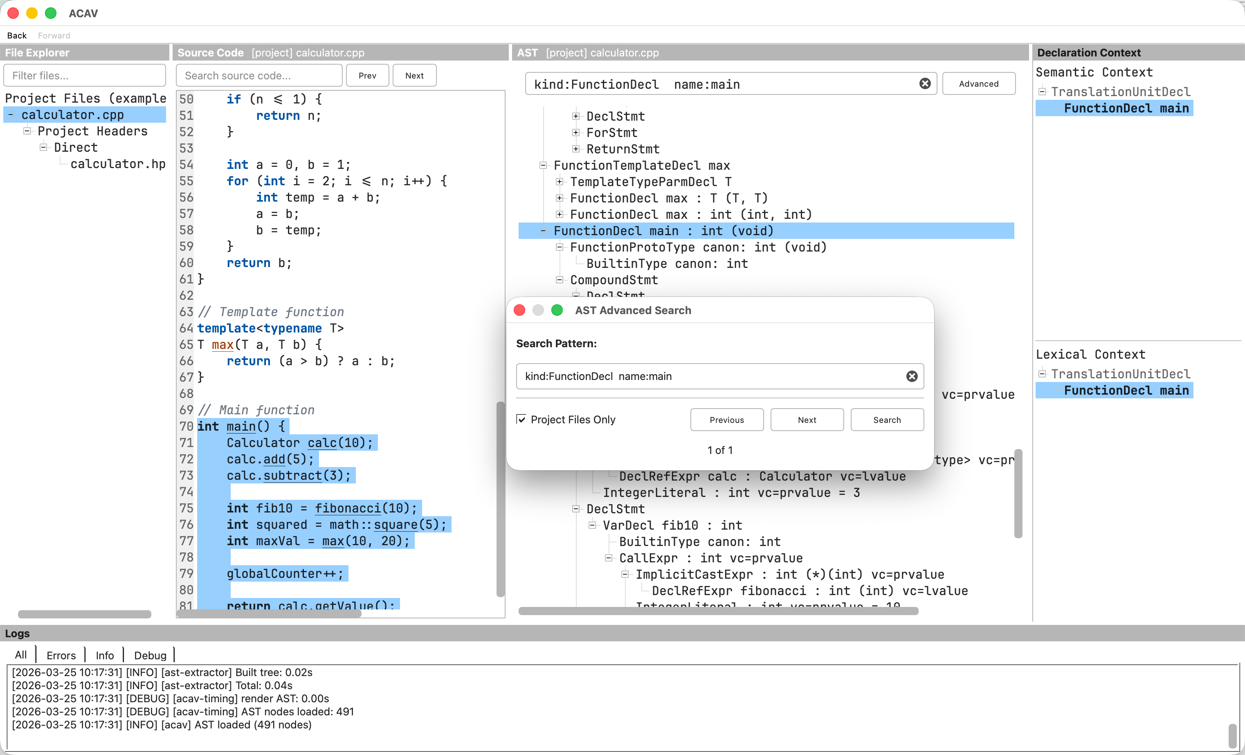Click the Back navigation control

[x=17, y=35]
